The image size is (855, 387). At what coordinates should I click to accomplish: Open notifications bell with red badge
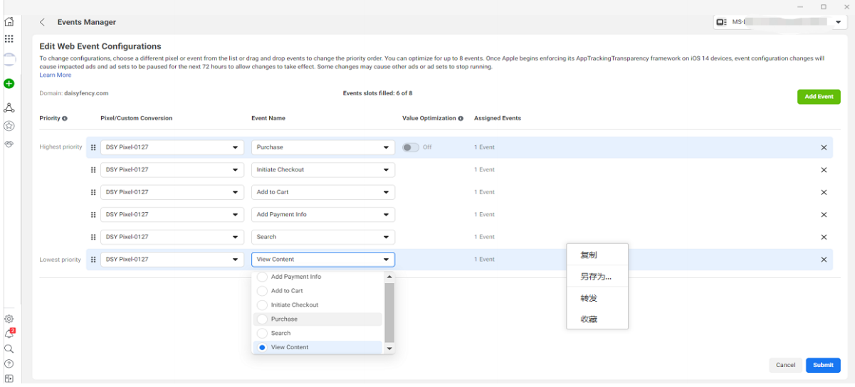click(9, 334)
